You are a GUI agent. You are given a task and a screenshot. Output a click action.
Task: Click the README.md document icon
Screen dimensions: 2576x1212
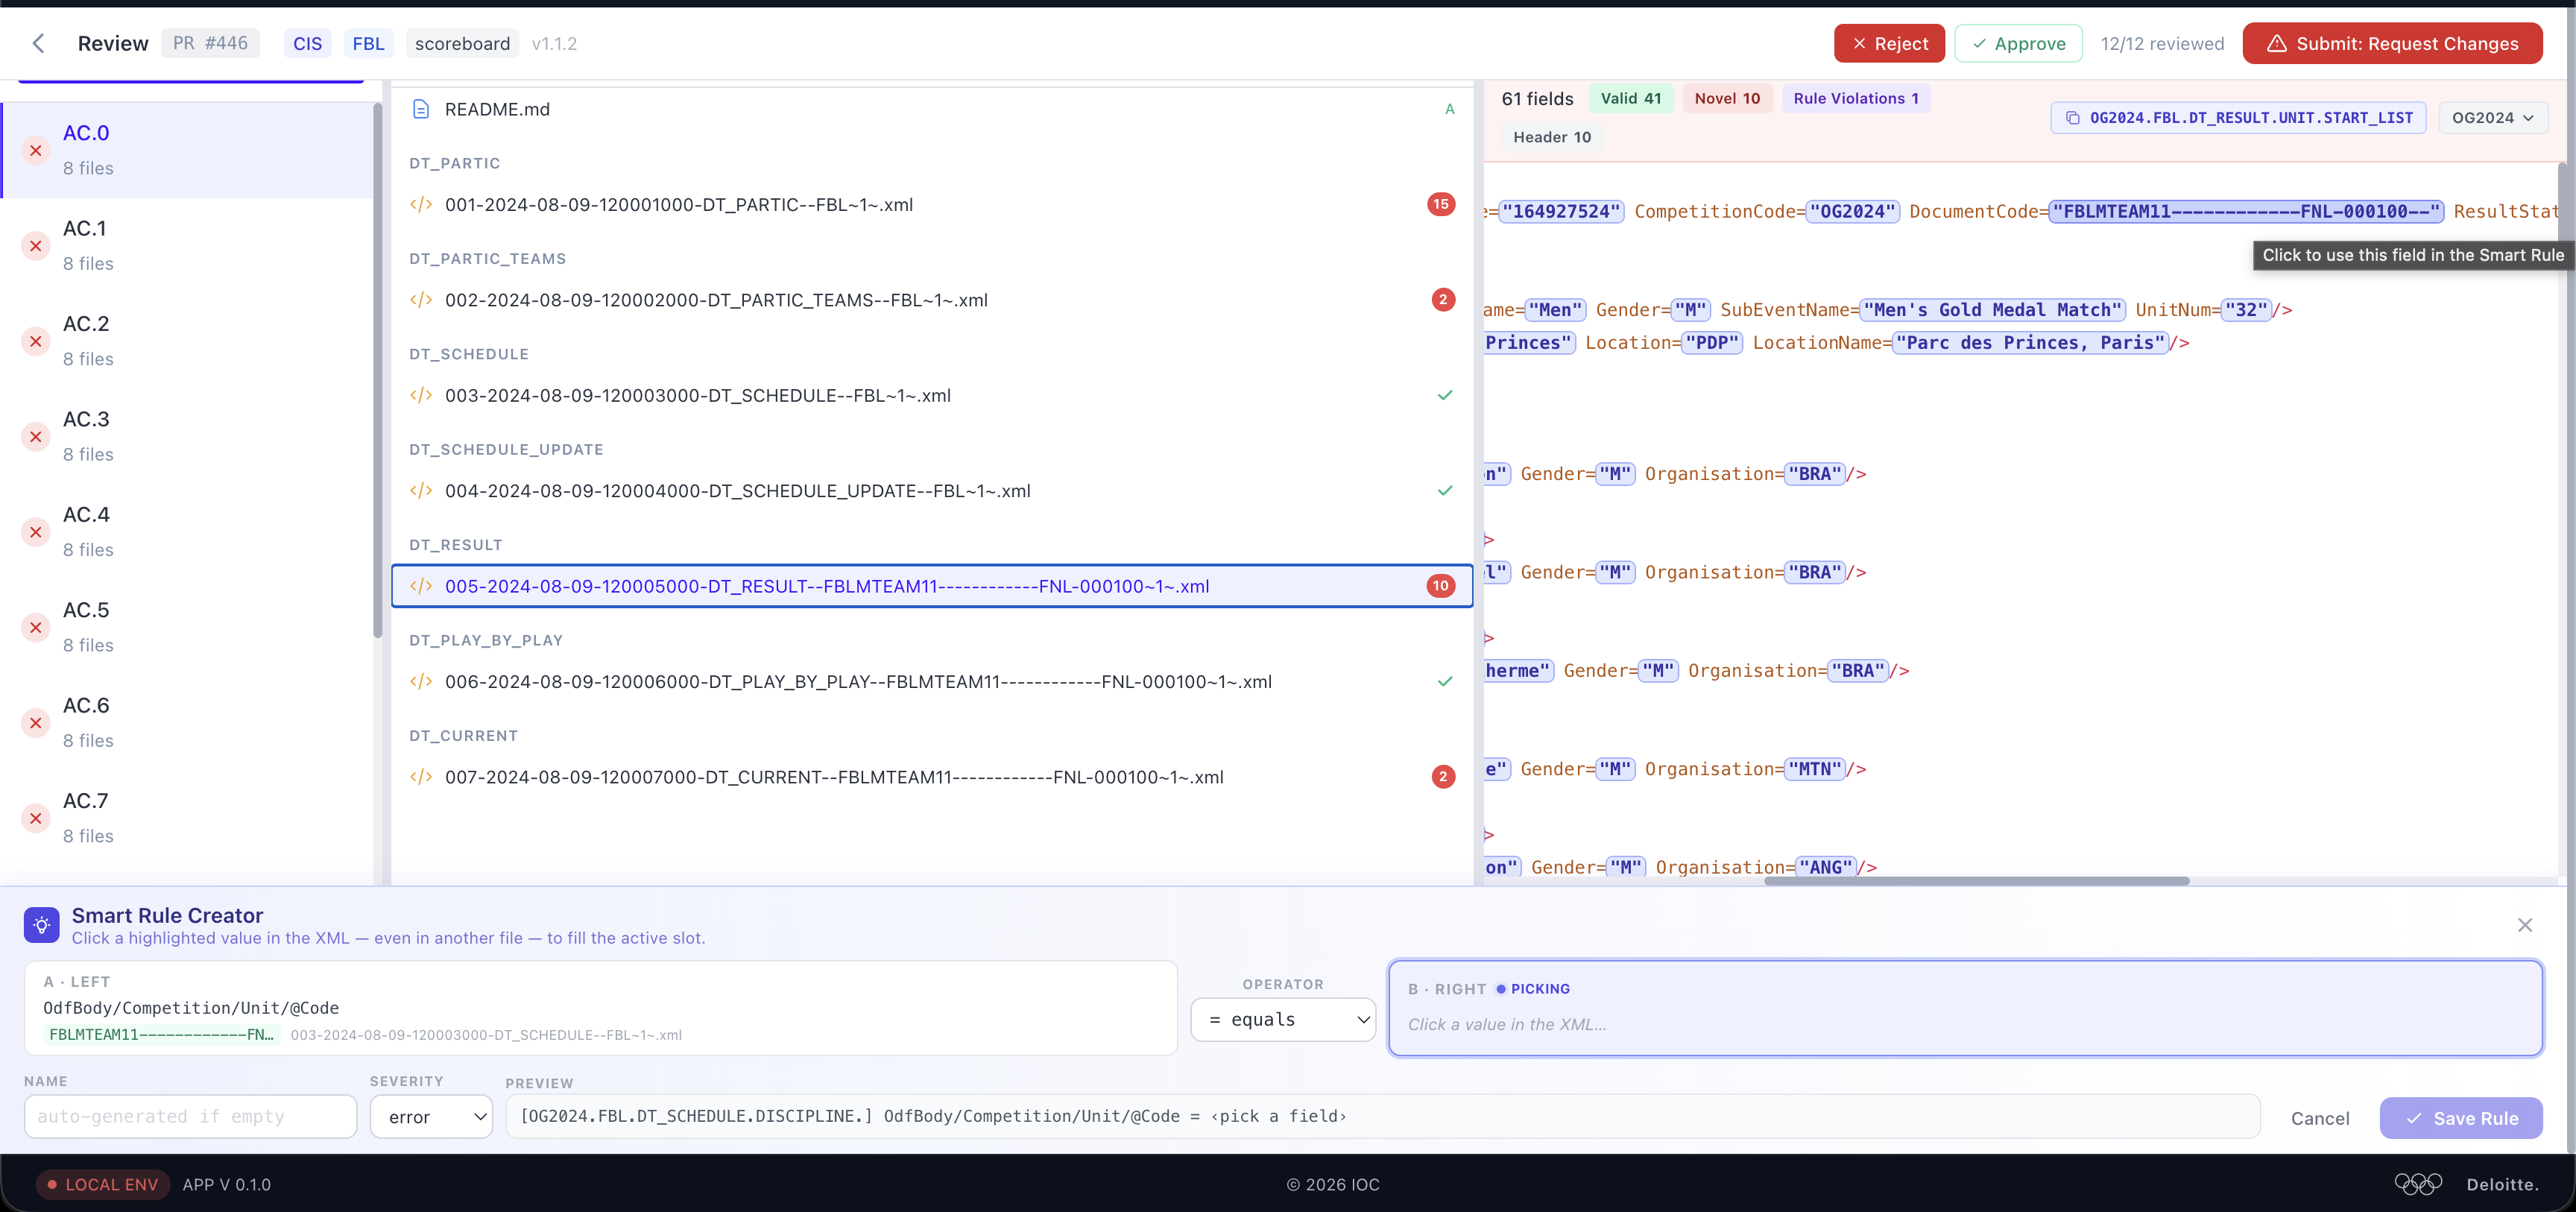pos(421,109)
